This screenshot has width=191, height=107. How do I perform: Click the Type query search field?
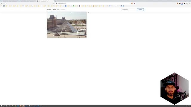pos(129,10)
